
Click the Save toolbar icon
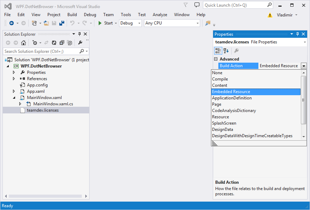click(x=54, y=23)
